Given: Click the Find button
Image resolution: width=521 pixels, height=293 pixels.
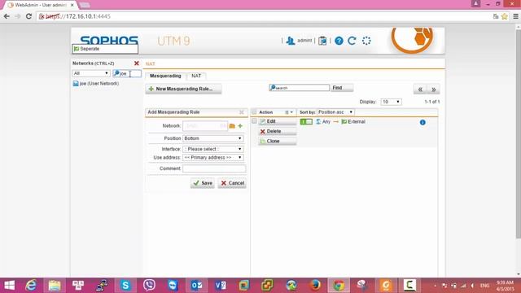Looking at the screenshot, I should point(342,88).
